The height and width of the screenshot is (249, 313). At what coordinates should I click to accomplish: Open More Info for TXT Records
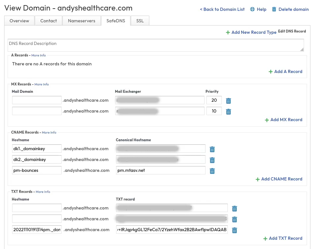[43, 192]
